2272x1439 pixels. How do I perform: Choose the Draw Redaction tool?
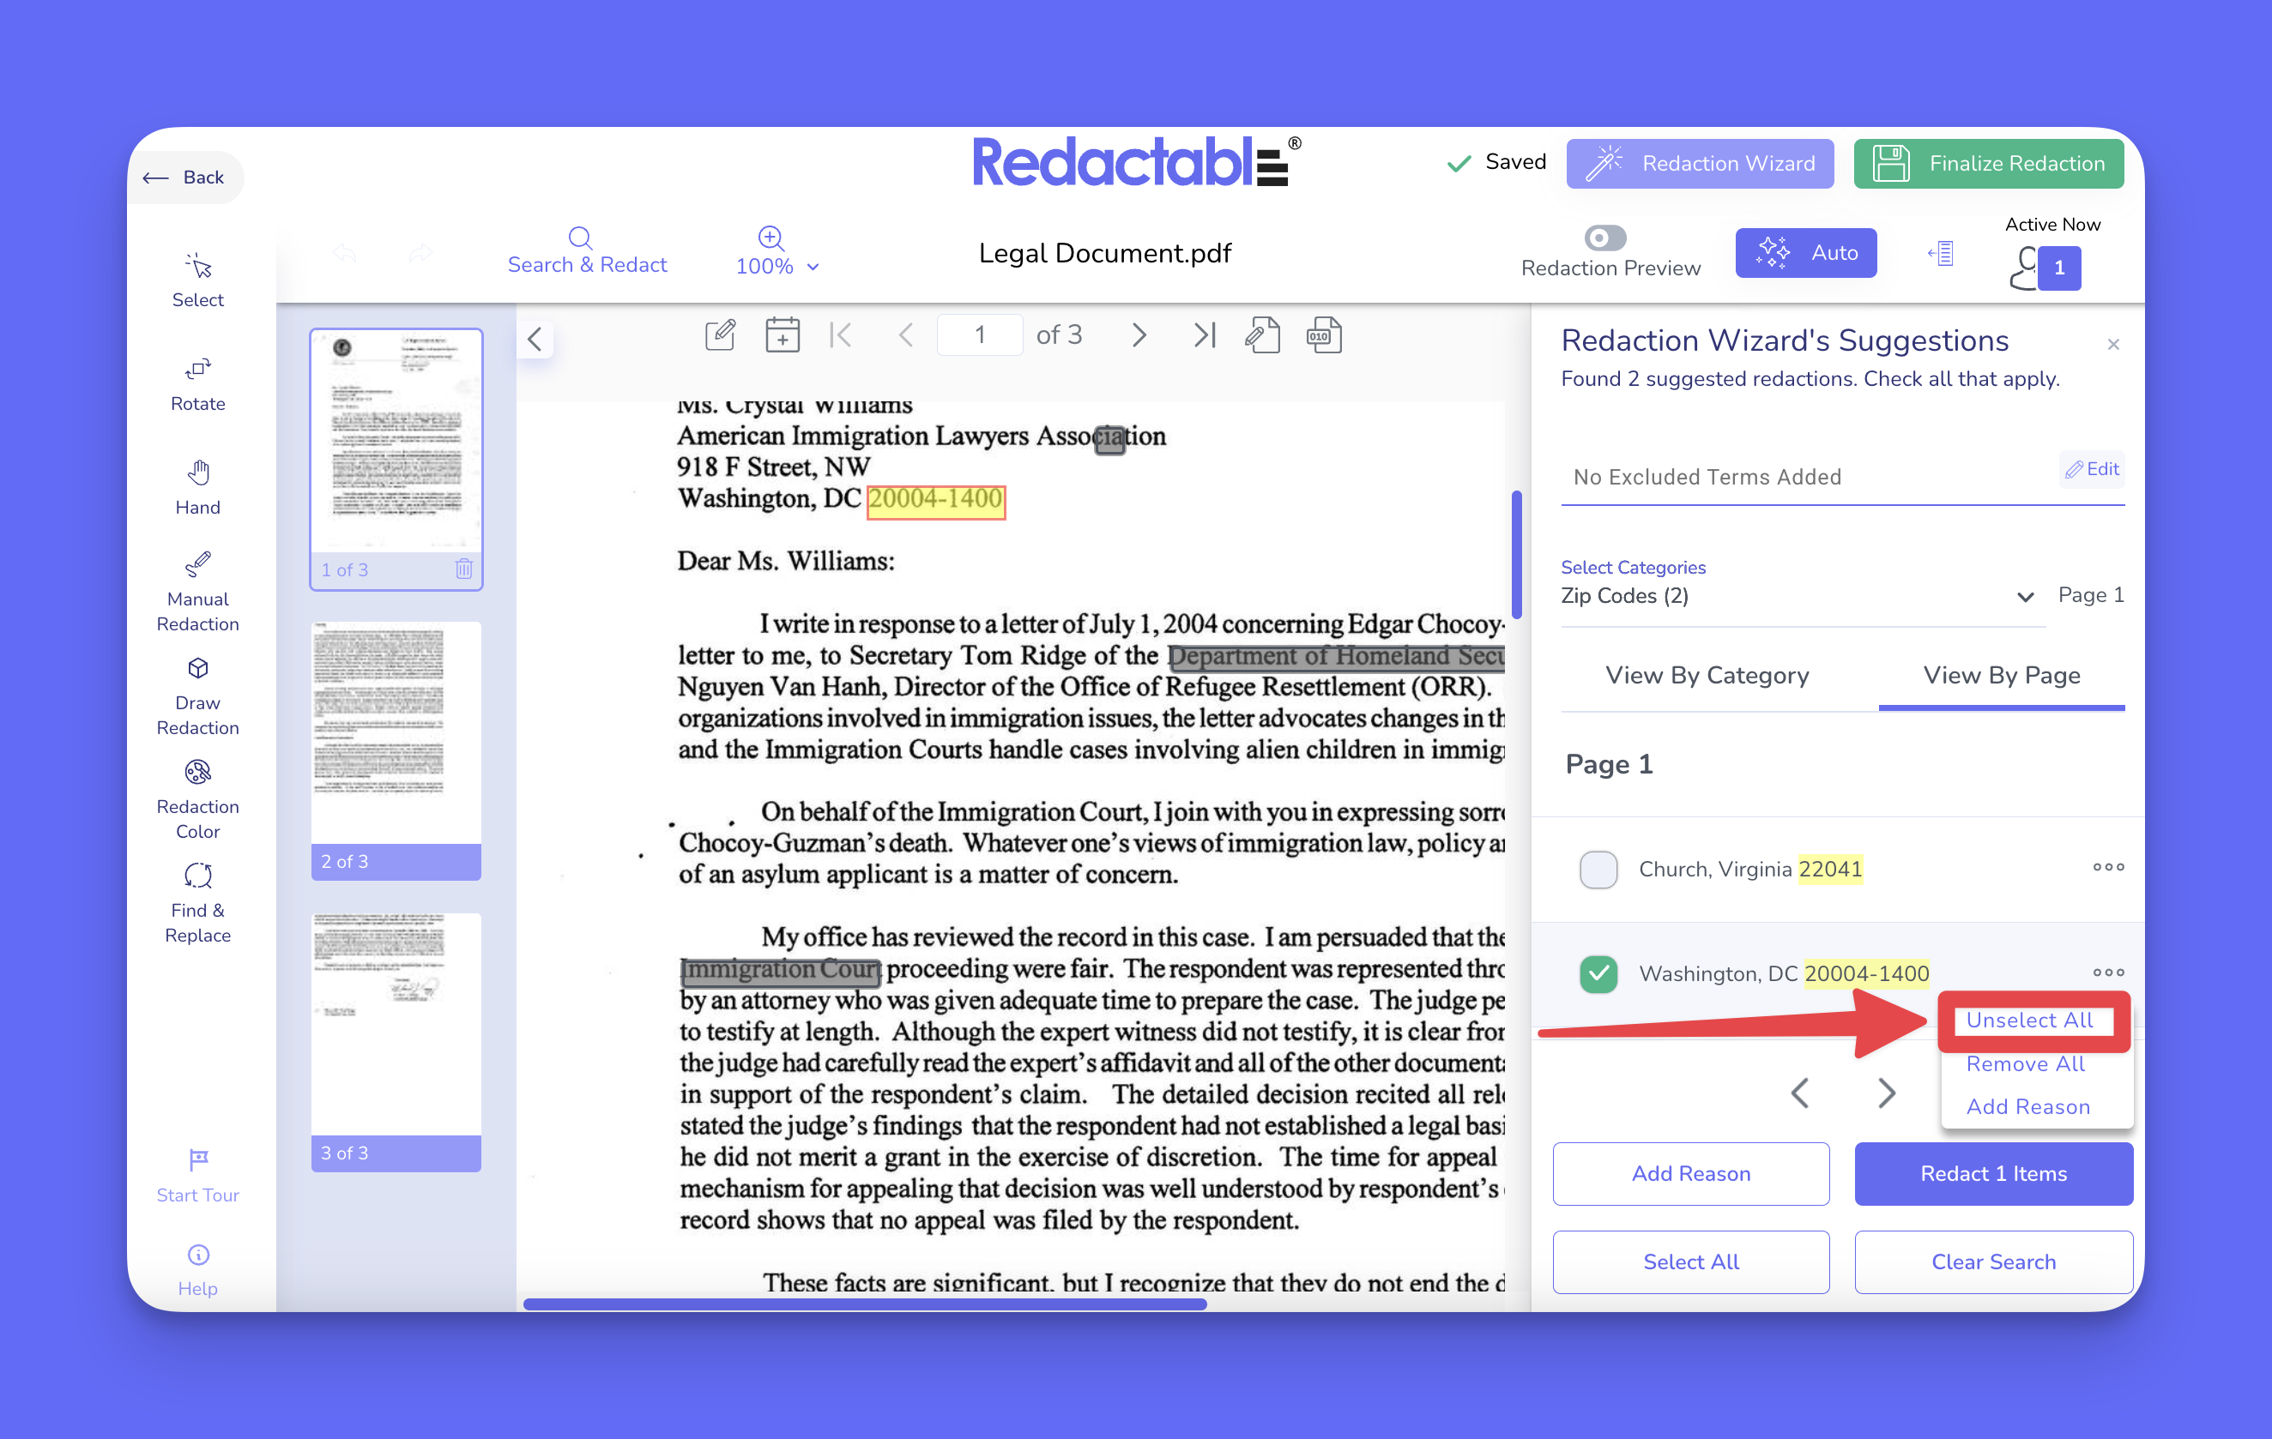pos(197,695)
